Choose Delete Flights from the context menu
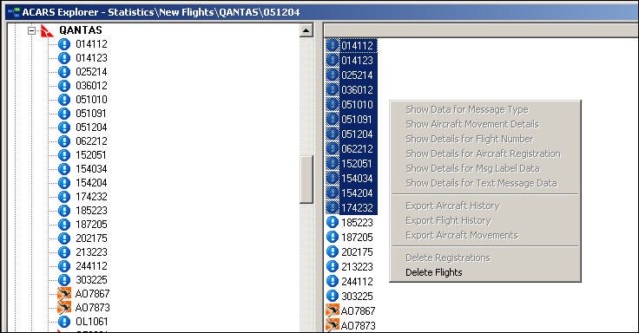Screen dimensions: 639x333 [x=433, y=272]
